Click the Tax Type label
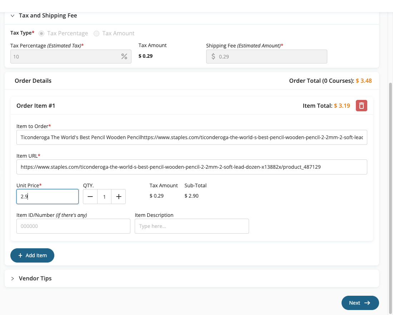The image size is (393, 315). [x=22, y=33]
